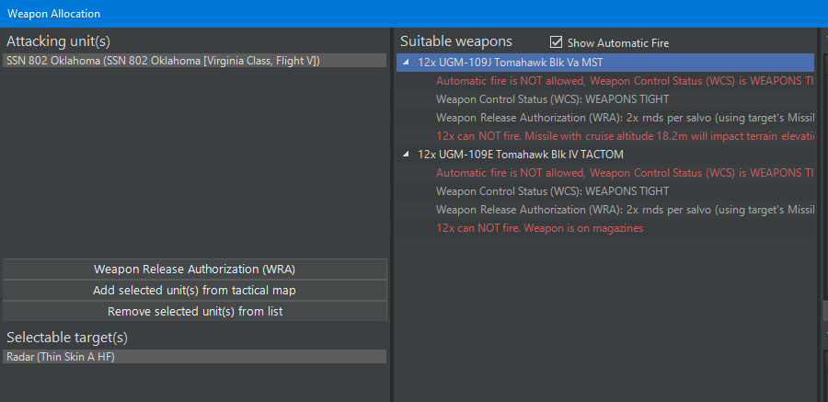Select WCS: WEAPONS TIGHT line under UGM-109J
Image resolution: width=828 pixels, height=402 pixels.
point(552,99)
